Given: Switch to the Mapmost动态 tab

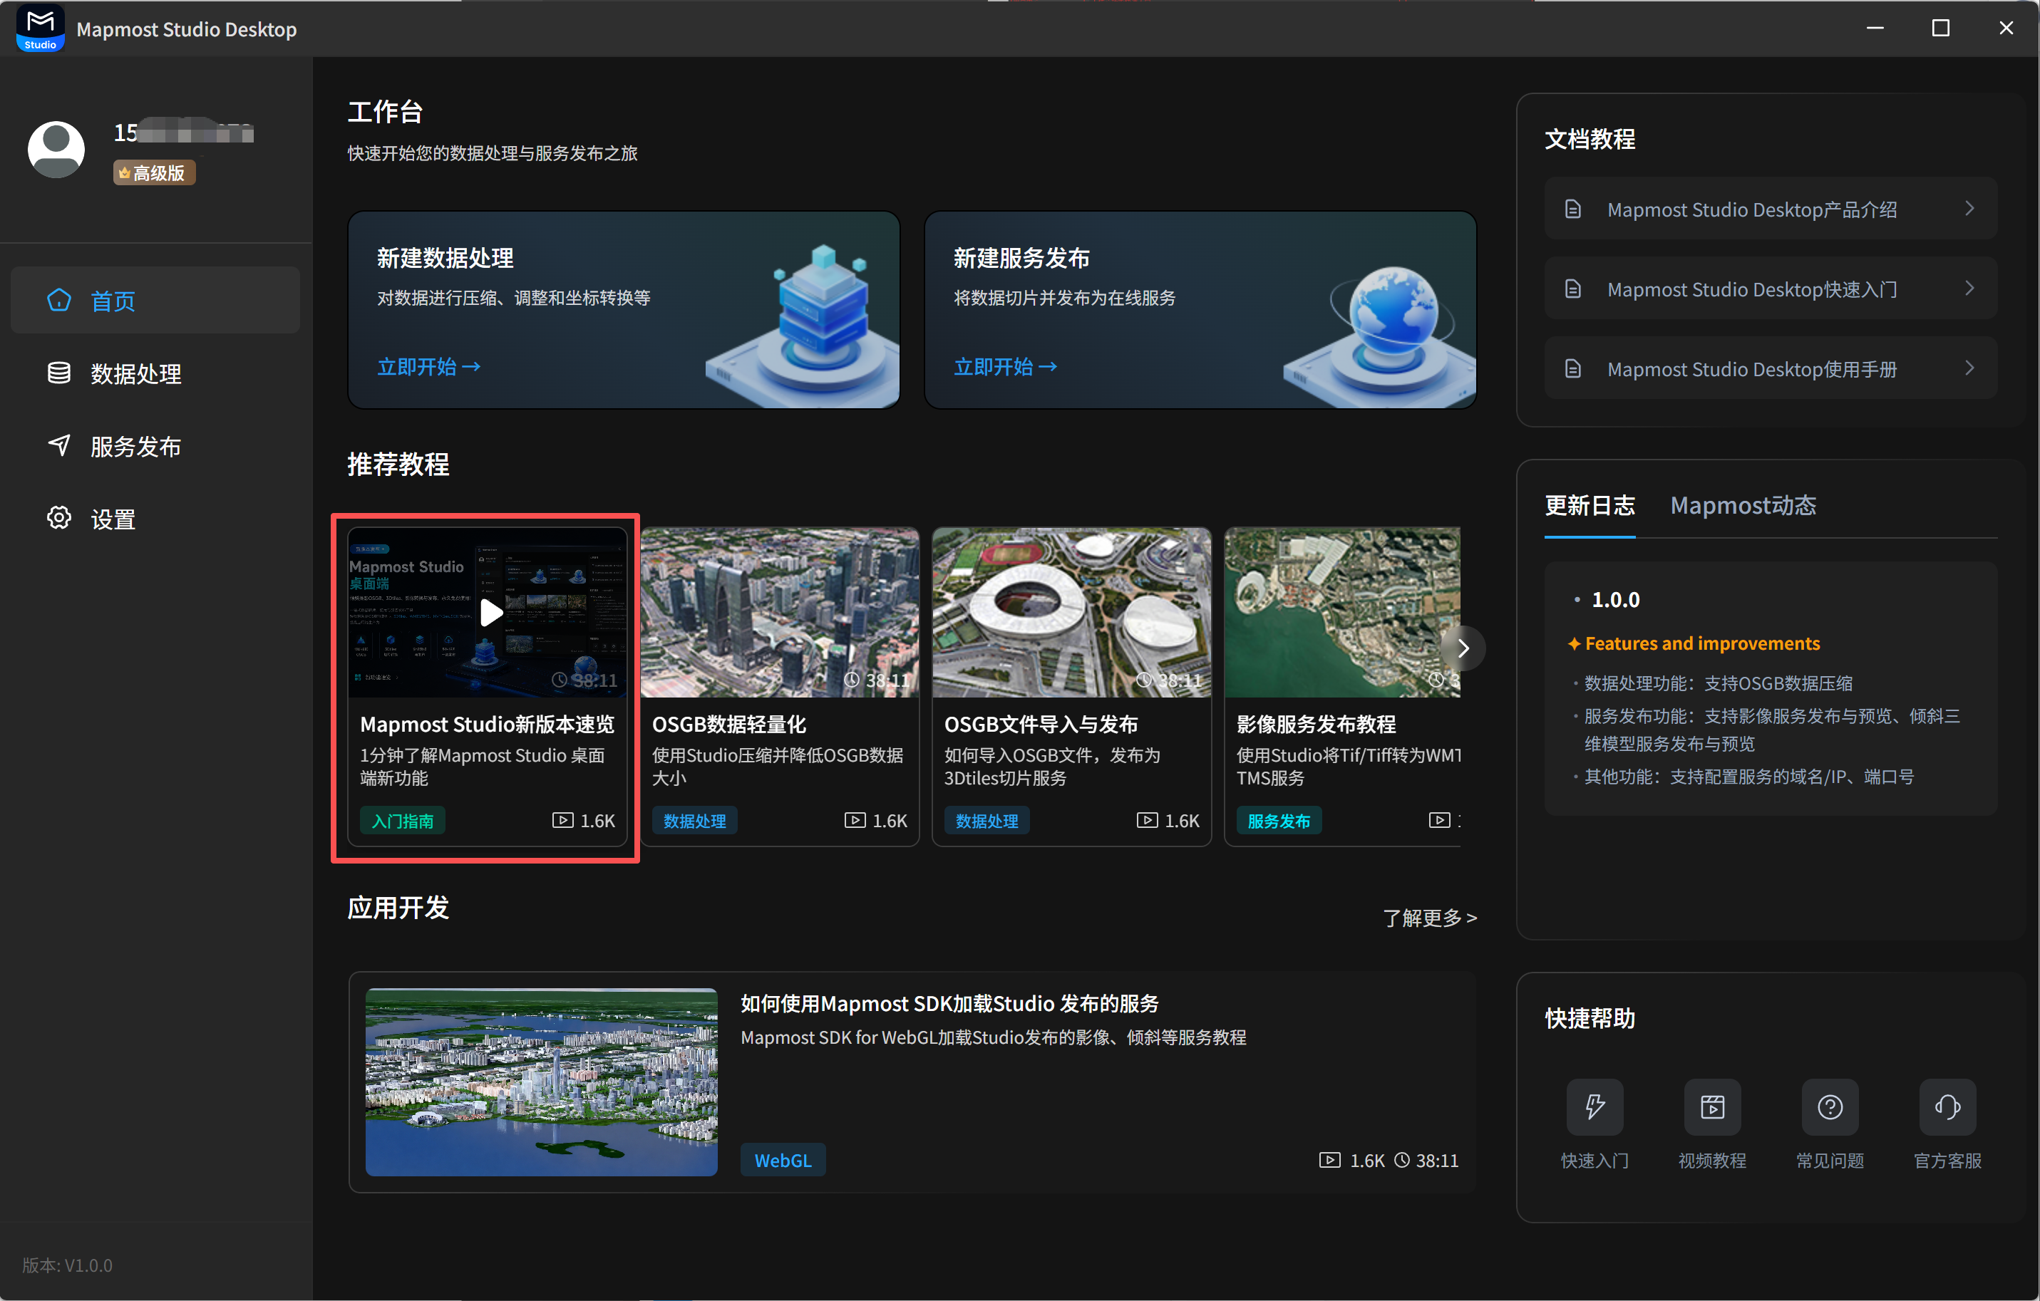Looking at the screenshot, I should pos(1743,506).
